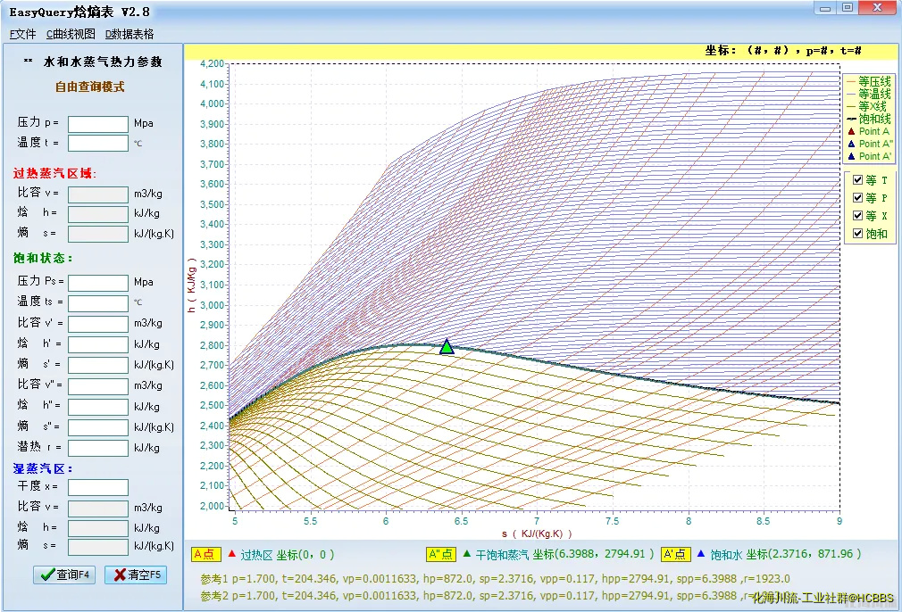Open the C曲线视图 menu
This screenshot has height=612, width=902.
(71, 35)
